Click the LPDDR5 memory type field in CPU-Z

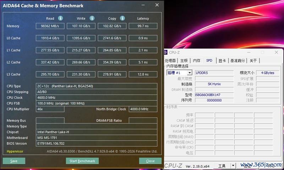[214, 73]
